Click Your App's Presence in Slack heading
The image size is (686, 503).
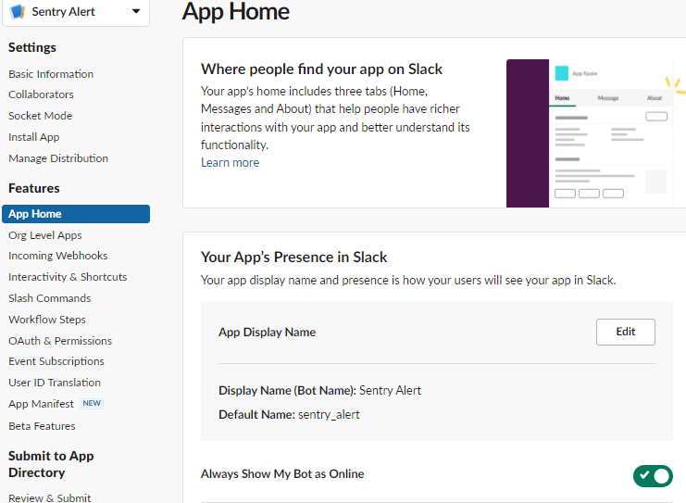click(293, 257)
